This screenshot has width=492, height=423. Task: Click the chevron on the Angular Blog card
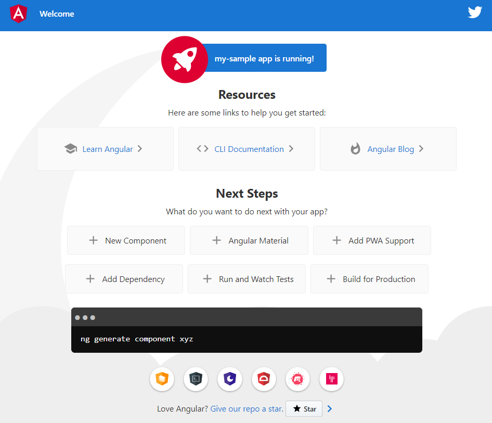(x=421, y=149)
